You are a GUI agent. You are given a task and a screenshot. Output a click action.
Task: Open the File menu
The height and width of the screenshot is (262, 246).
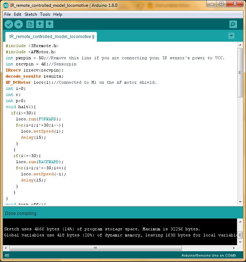8,14
